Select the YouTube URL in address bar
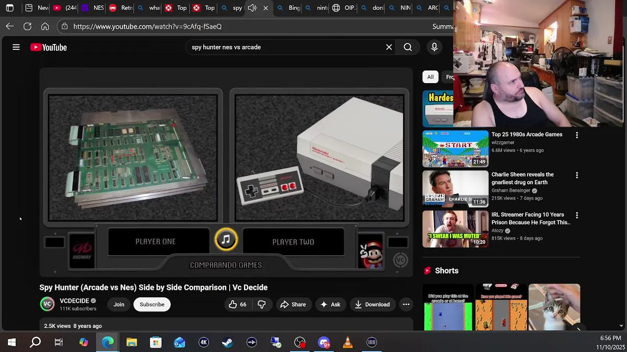This screenshot has height=352, width=627. [x=147, y=26]
